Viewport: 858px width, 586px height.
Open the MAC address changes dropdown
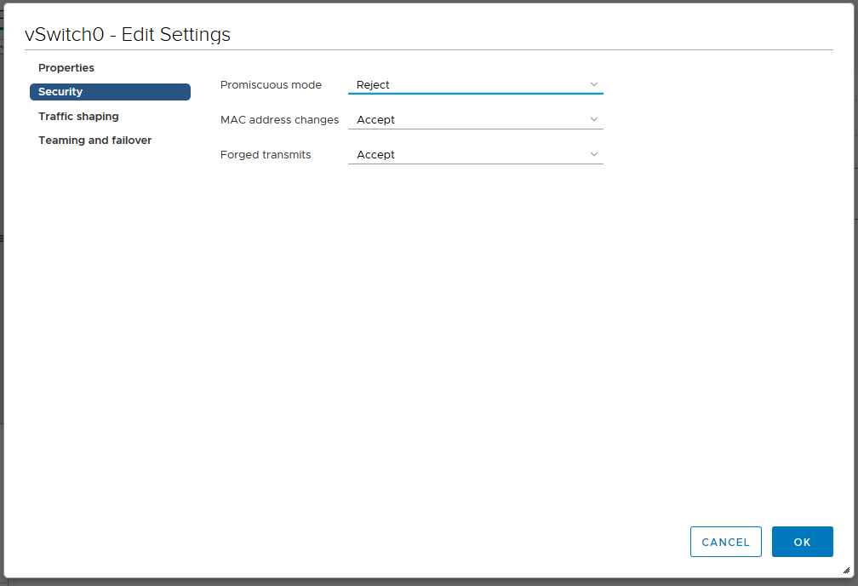[476, 120]
